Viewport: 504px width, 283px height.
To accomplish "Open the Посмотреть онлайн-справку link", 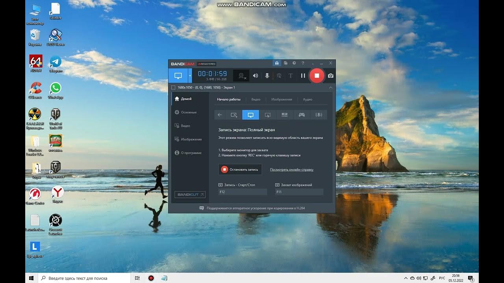I will 292,170.
